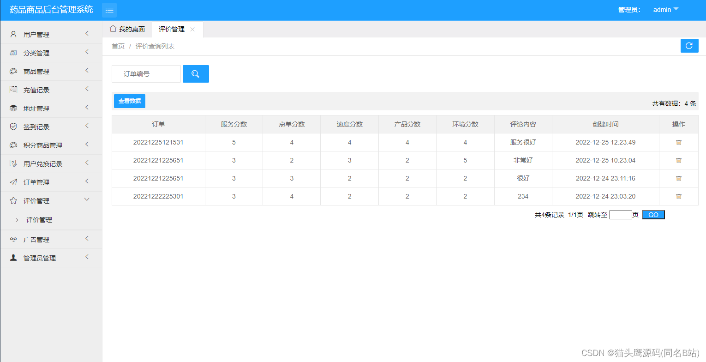706x362 pixels.
Task: Select the 评价管理 tab
Action: pos(178,29)
